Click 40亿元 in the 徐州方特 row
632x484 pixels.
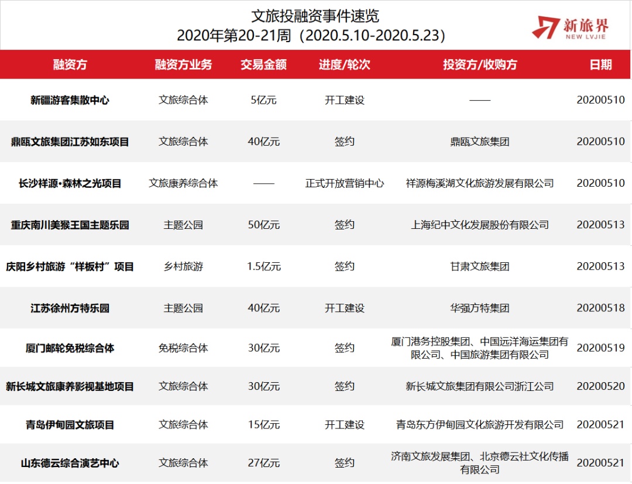(x=263, y=308)
